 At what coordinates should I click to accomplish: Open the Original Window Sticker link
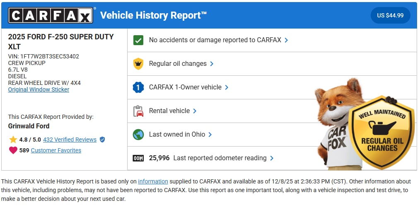point(39,89)
